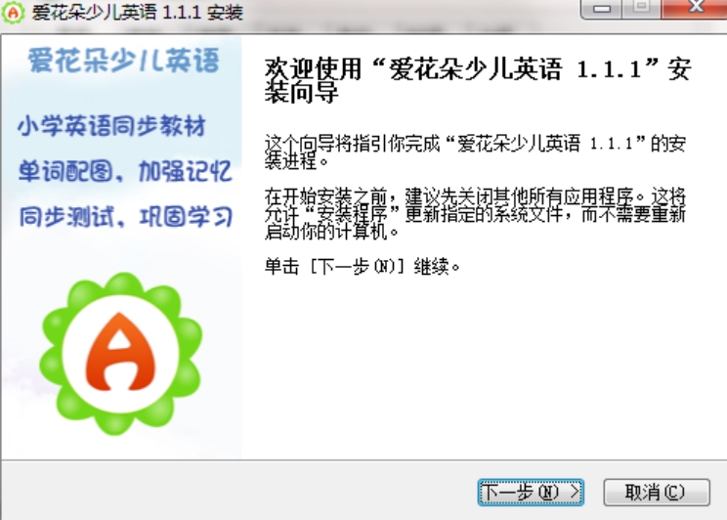Viewport: 727px width, 520px height.
Task: Click the paragraph starting 在开始安装之前
Action: pyautogui.click(x=475, y=214)
